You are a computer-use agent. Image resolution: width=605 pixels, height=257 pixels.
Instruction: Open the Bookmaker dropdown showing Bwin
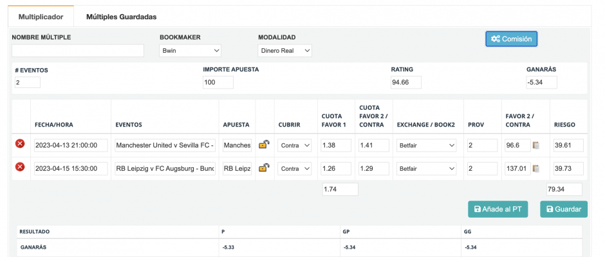190,51
